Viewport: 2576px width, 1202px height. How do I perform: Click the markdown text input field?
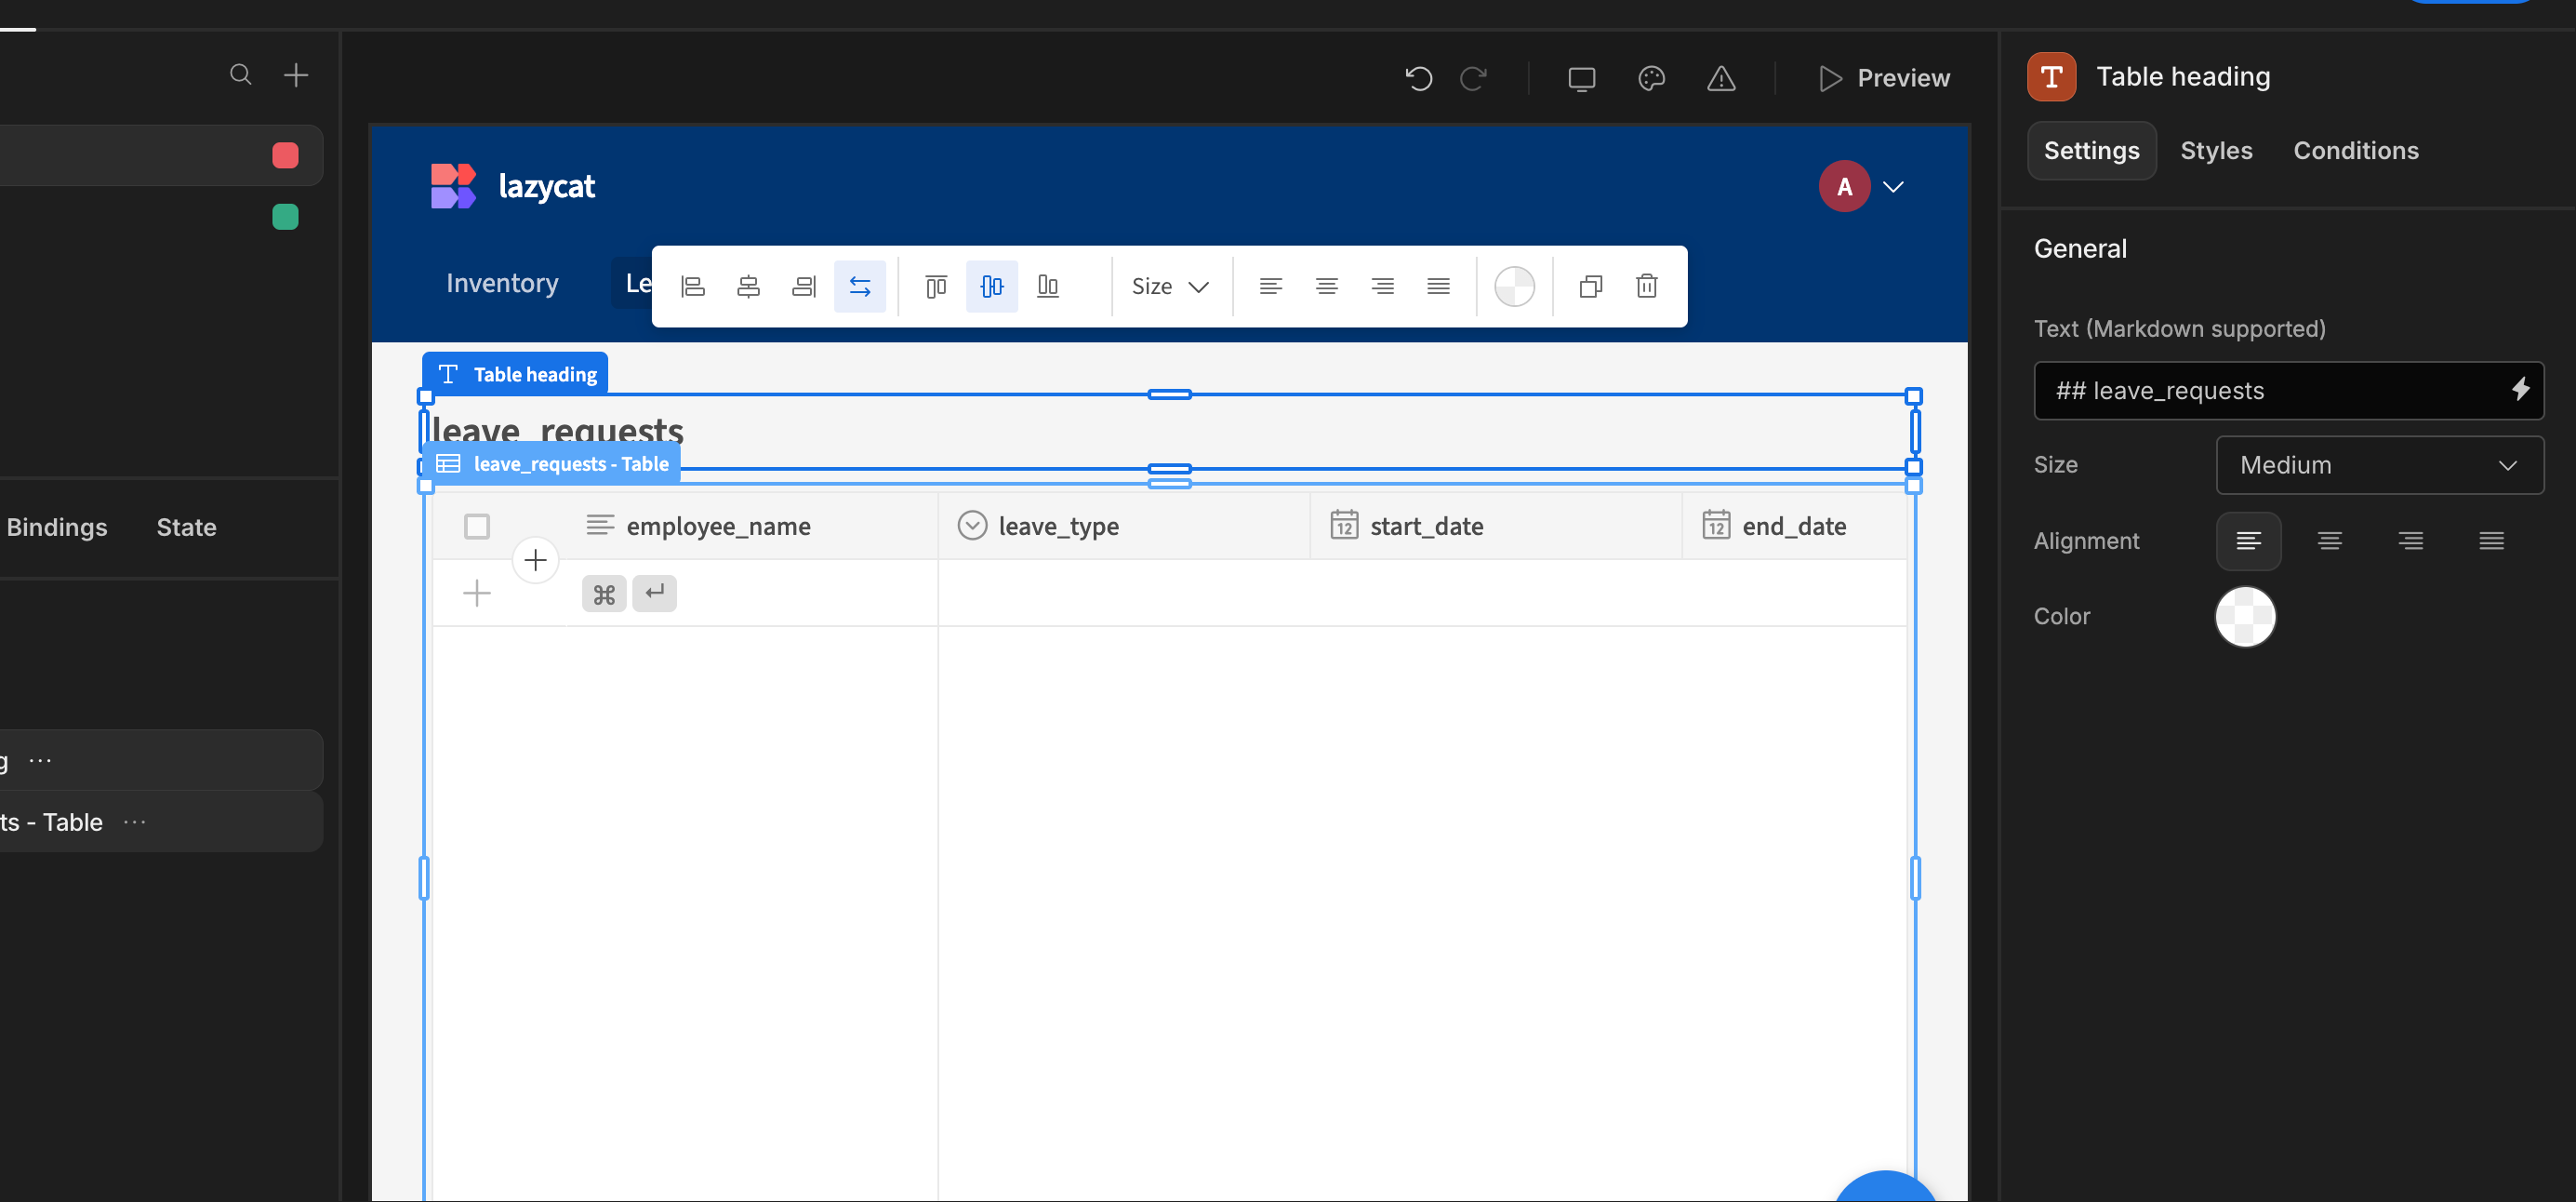pos(2288,390)
